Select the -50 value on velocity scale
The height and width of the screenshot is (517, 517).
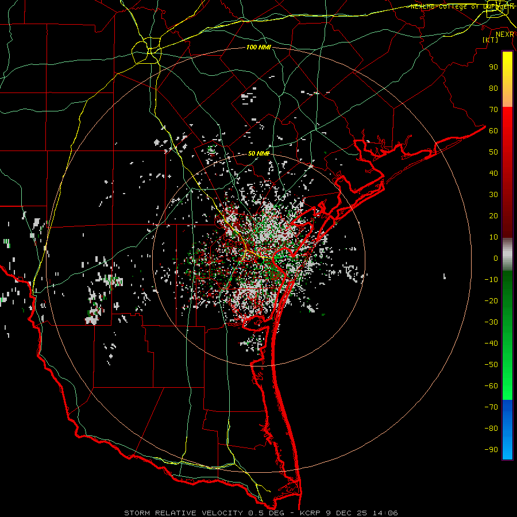point(491,365)
